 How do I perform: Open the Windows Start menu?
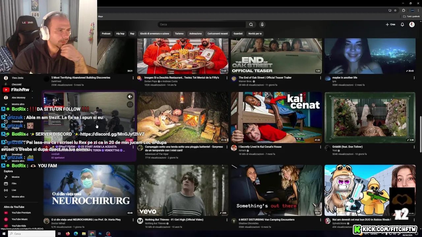pyautogui.click(x=4, y=234)
